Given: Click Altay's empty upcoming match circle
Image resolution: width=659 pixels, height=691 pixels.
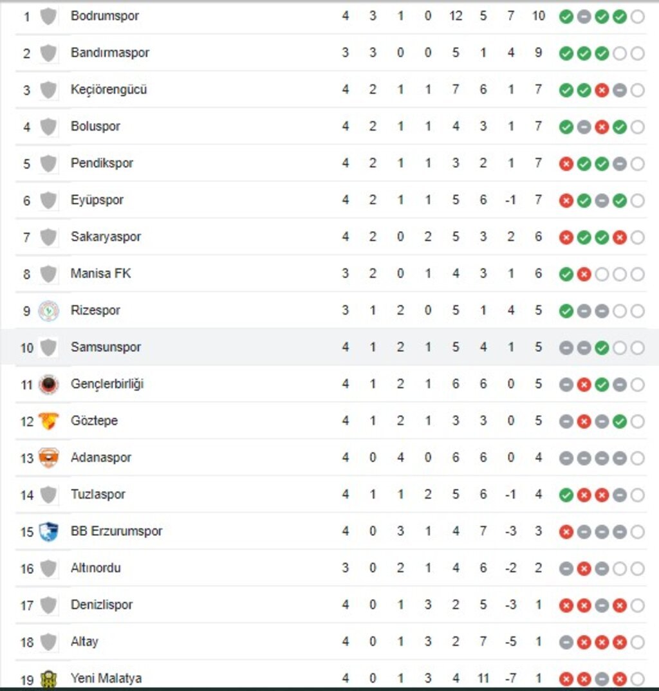Looking at the screenshot, I should tap(638, 643).
